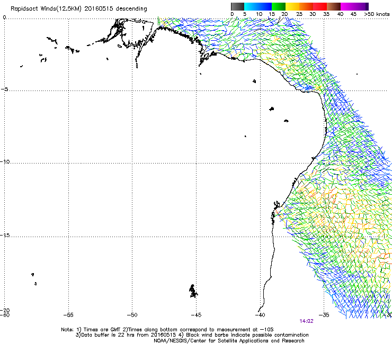Screen dimensions: 392x344
Task: Click the black lake outline near -45, -19
Action: (x=193, y=291)
